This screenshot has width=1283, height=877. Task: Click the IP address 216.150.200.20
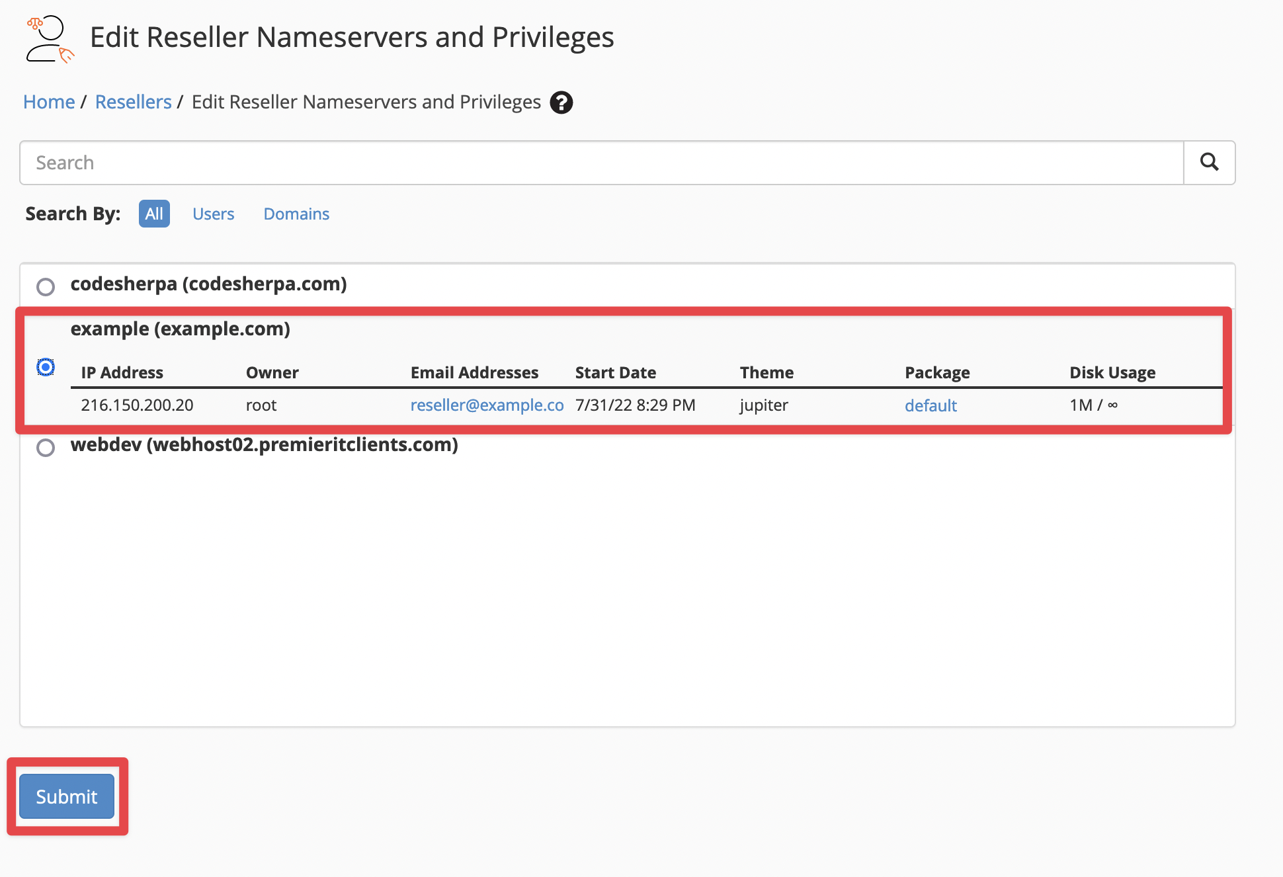pos(138,405)
